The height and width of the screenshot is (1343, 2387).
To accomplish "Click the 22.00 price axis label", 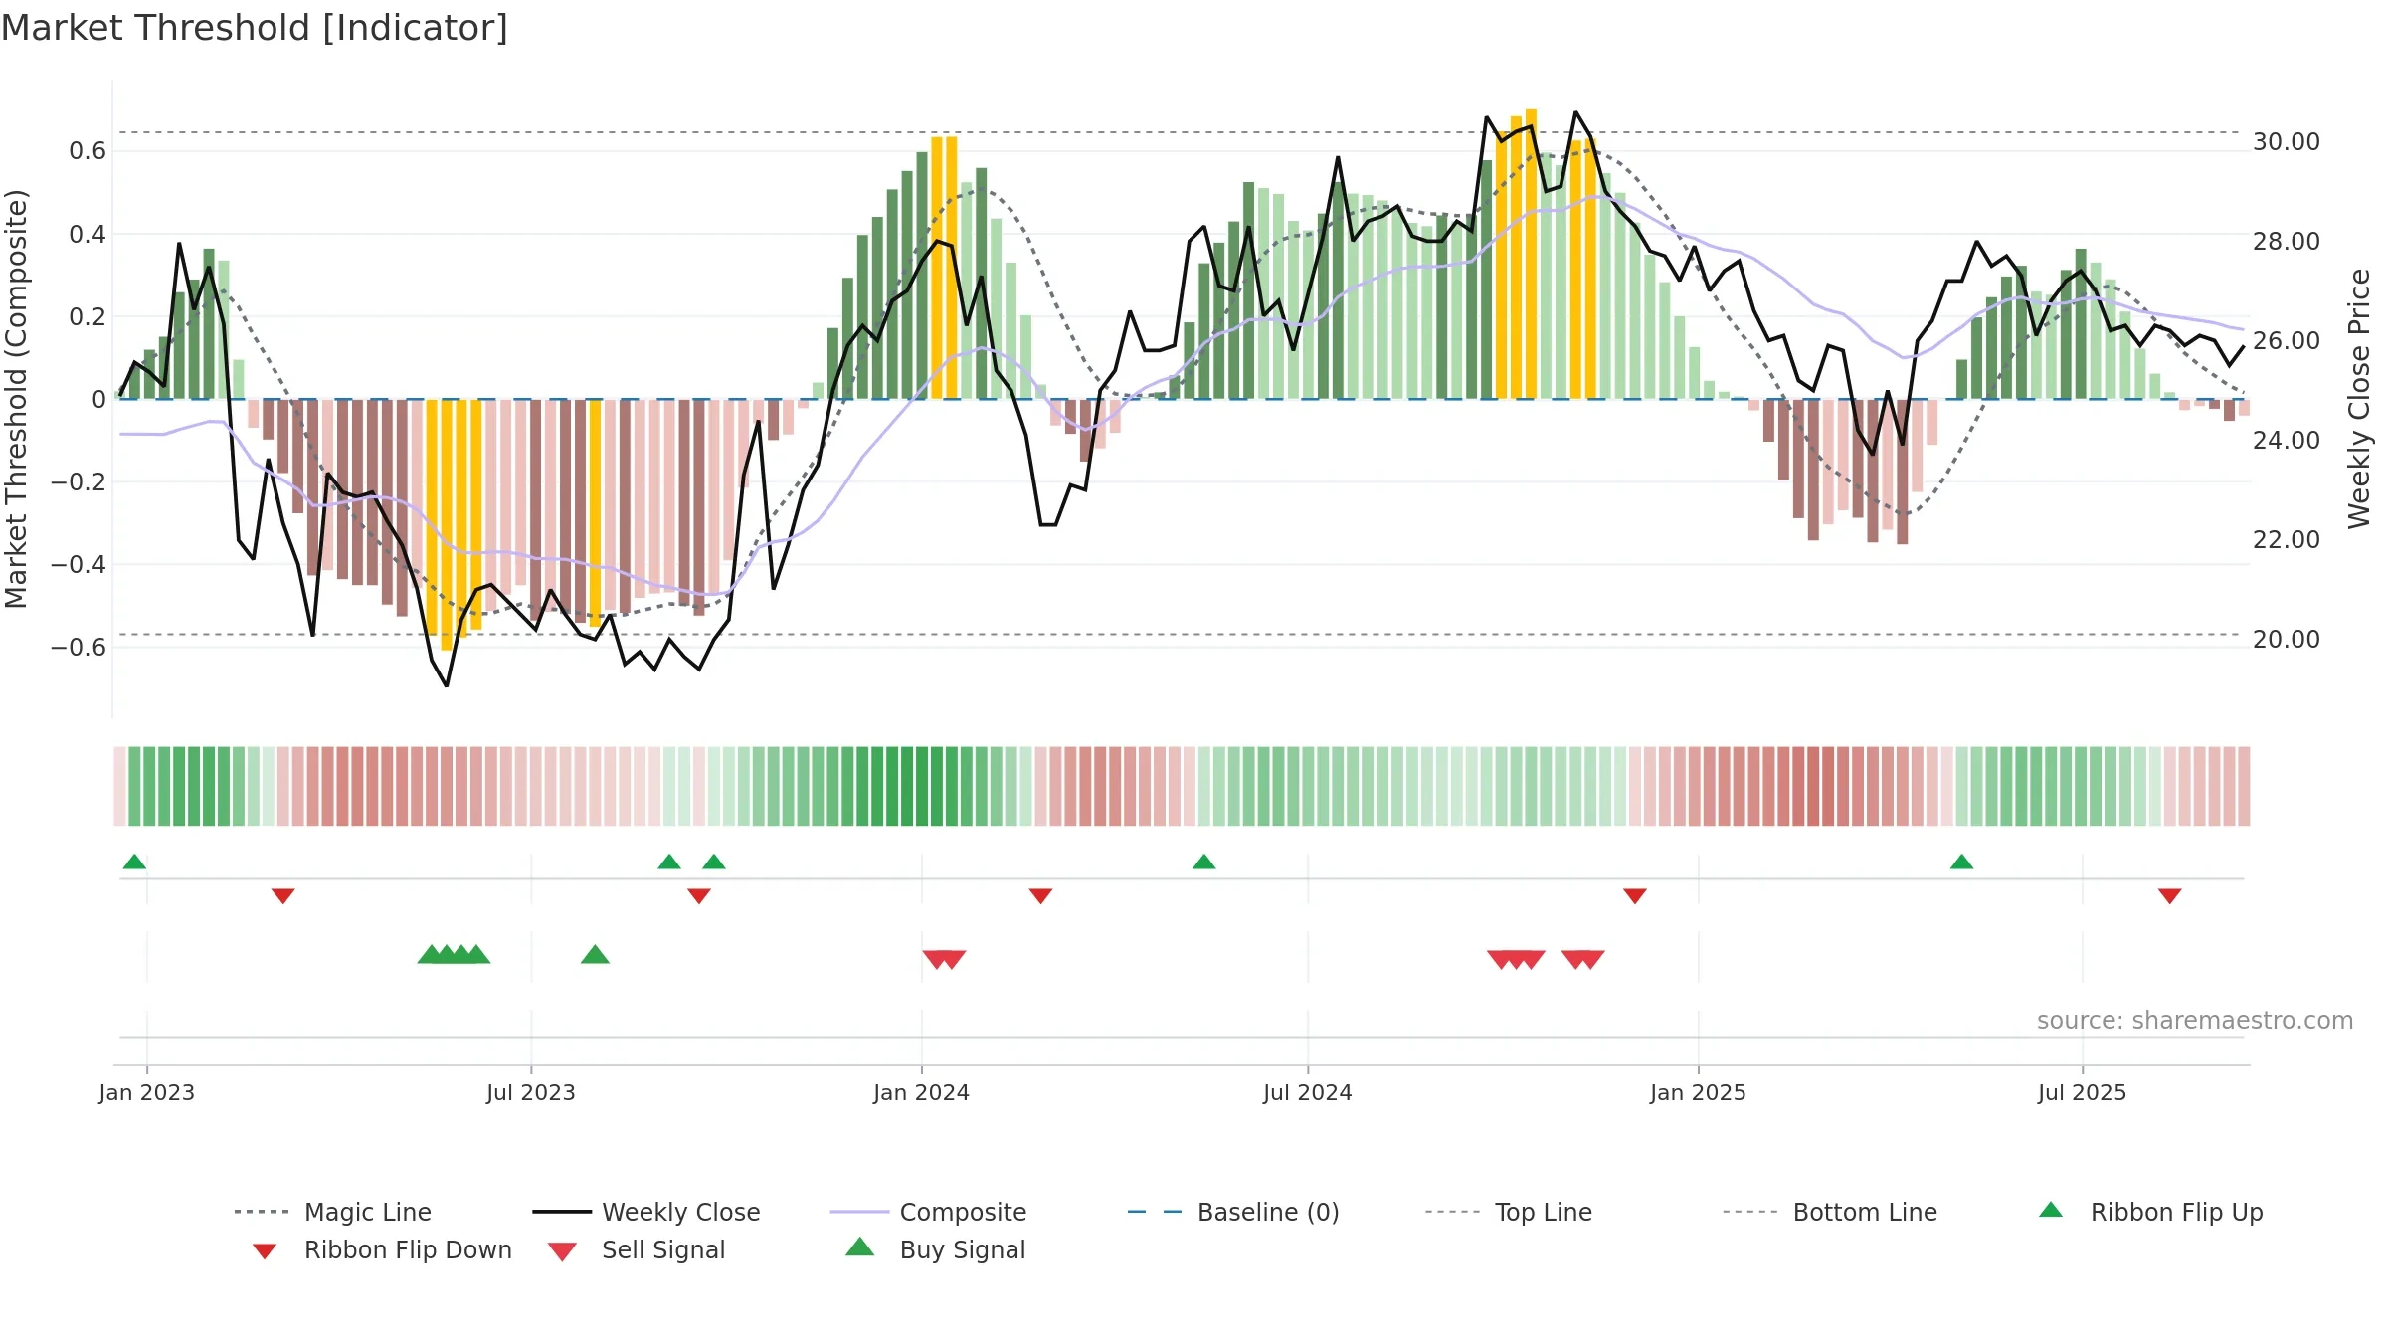I will 2287,540.
